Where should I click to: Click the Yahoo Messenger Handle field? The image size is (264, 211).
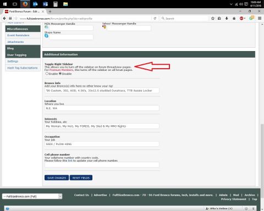coord(129,28)
